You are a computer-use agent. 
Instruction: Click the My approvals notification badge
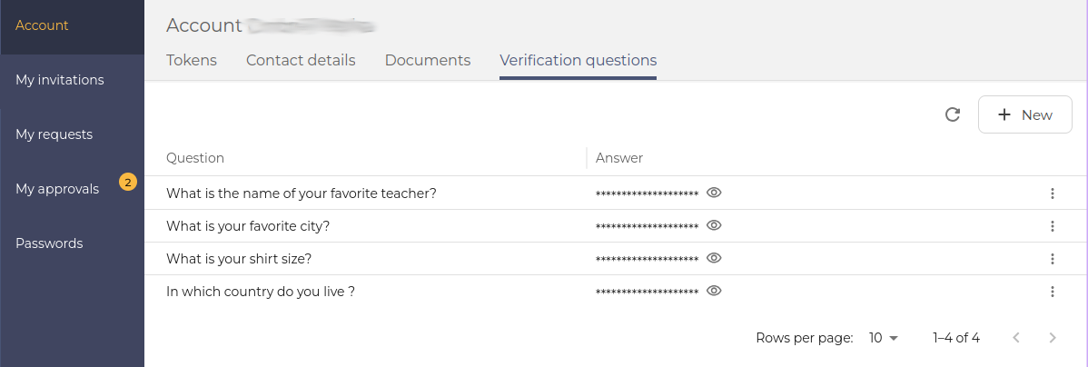(128, 183)
